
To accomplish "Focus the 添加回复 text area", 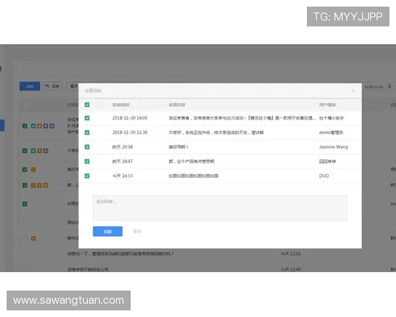I will tap(220, 207).
